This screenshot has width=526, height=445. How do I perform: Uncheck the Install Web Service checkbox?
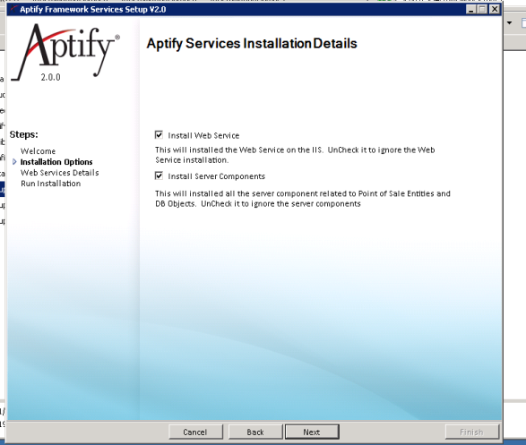pyautogui.click(x=159, y=135)
